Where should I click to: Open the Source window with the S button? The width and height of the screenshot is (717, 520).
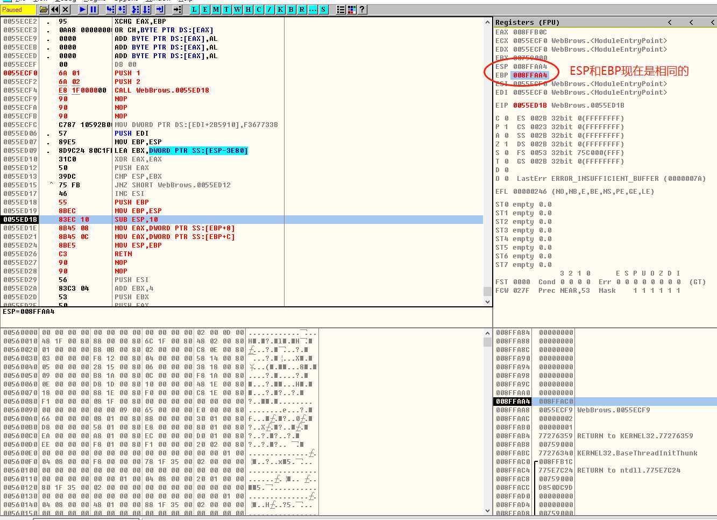[x=323, y=10]
